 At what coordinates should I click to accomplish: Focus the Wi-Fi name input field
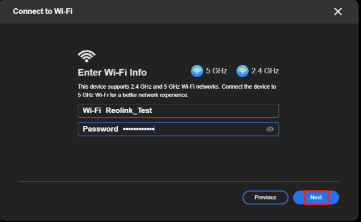217,110
